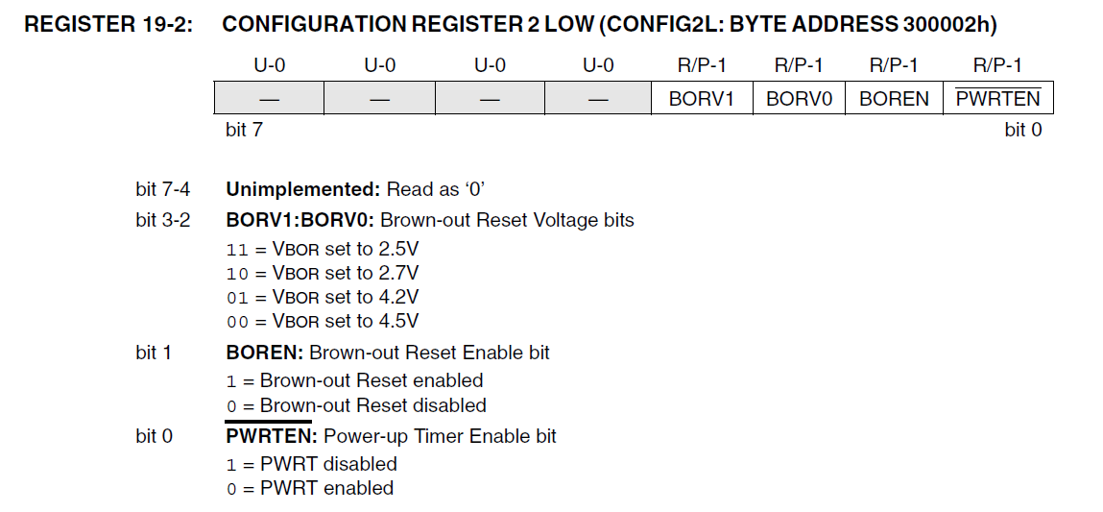Select the "01 = VBOR set to 4.2V" entry

323,297
